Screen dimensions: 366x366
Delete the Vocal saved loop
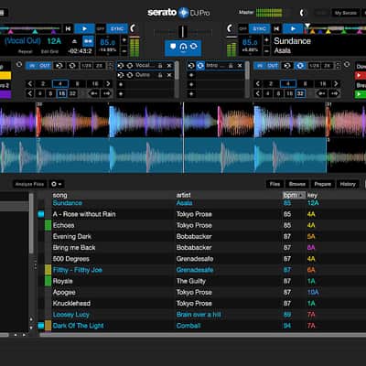pos(169,66)
